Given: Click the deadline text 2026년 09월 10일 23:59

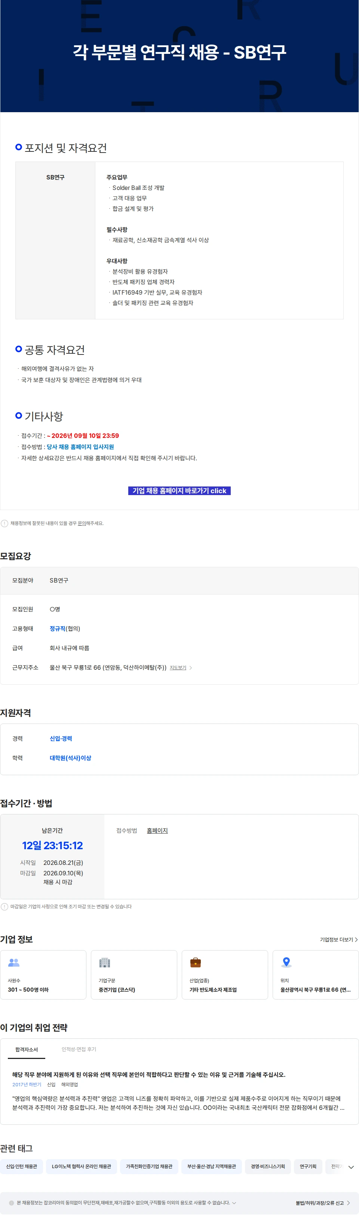Looking at the screenshot, I should tap(85, 436).
